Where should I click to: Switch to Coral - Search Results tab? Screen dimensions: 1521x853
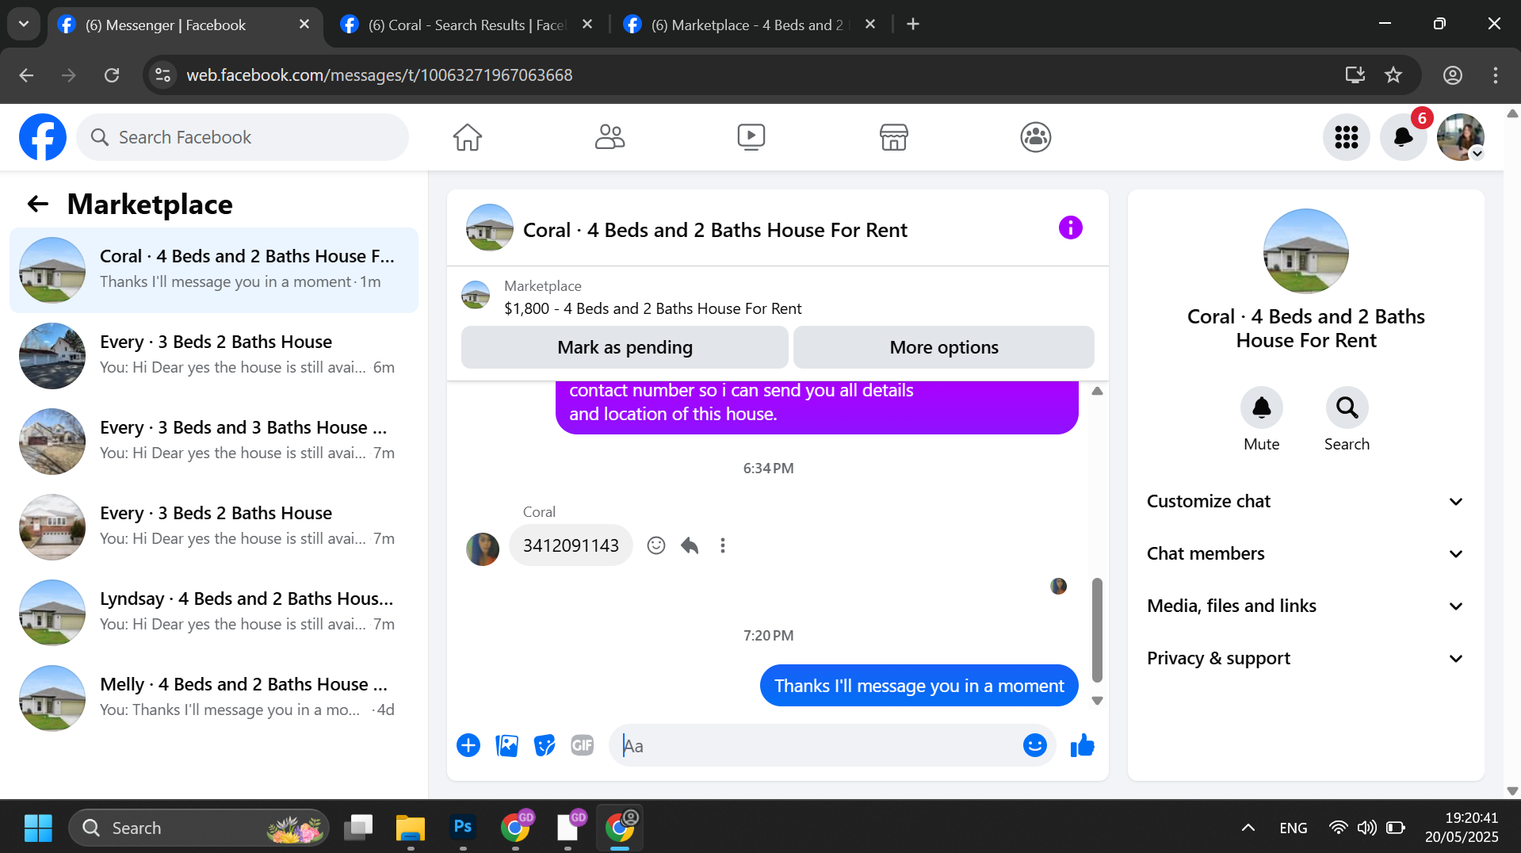[x=468, y=25]
